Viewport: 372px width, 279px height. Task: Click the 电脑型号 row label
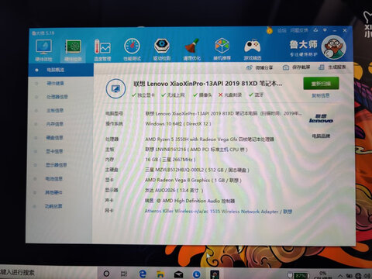[114, 113]
